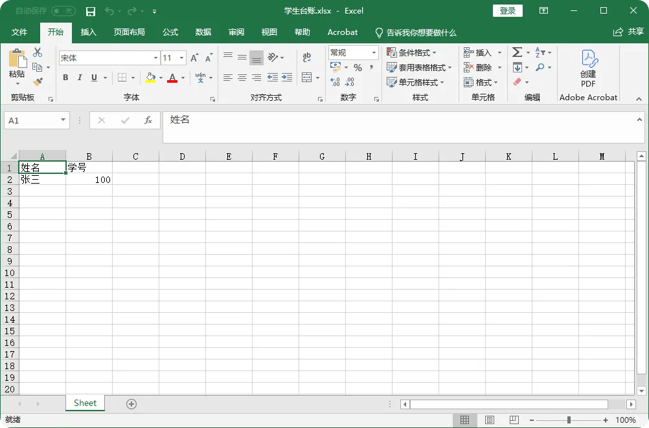
Task: Click the zoom slider handle
Action: (569, 420)
